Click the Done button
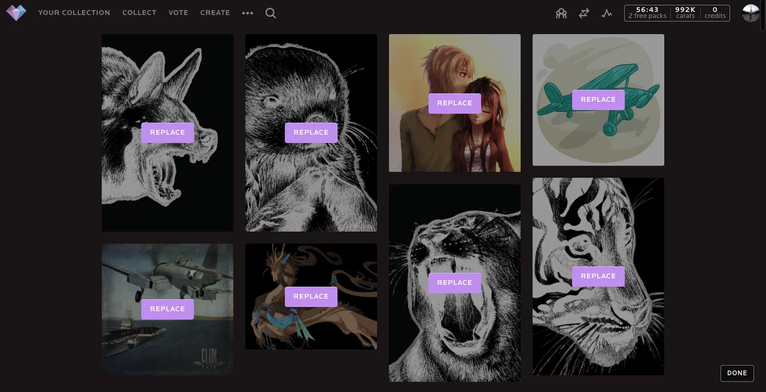Image resolution: width=766 pixels, height=392 pixels. (x=737, y=373)
